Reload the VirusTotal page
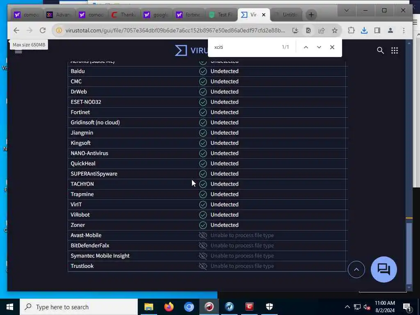Image resolution: width=420 pixels, height=315 pixels. pos(43,30)
